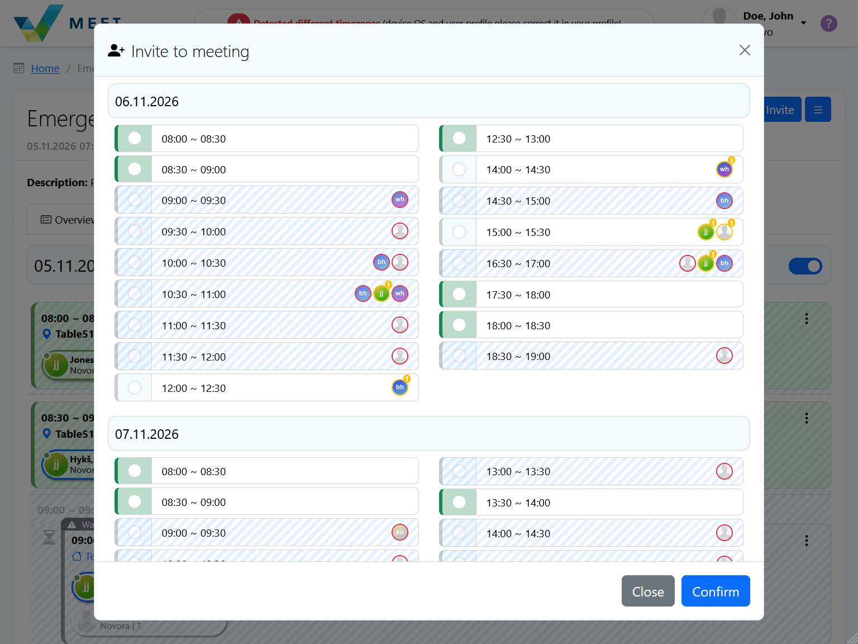The width and height of the screenshot is (858, 644).
Task: Close the Invite to meeting dialog with X
Action: pos(744,50)
